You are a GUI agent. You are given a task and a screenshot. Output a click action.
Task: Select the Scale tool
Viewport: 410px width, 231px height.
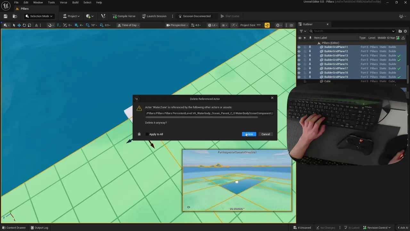point(29,25)
